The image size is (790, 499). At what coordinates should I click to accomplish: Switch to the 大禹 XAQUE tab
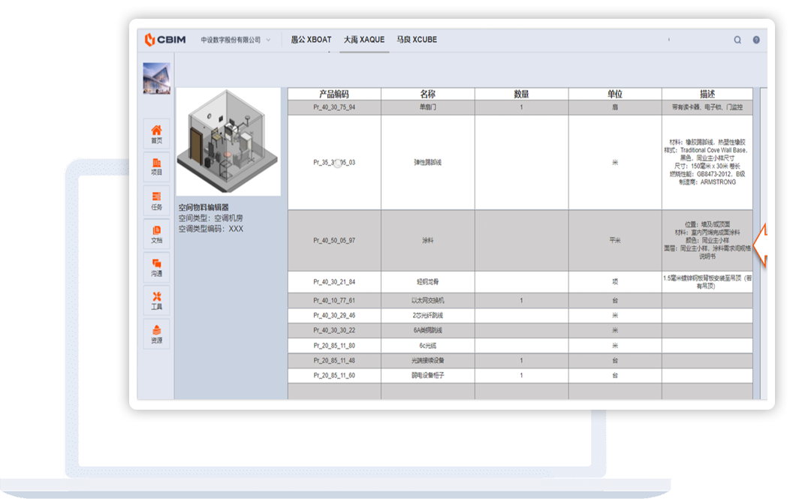pyautogui.click(x=364, y=40)
